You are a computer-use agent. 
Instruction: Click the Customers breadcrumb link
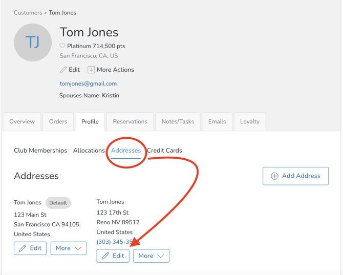point(28,13)
